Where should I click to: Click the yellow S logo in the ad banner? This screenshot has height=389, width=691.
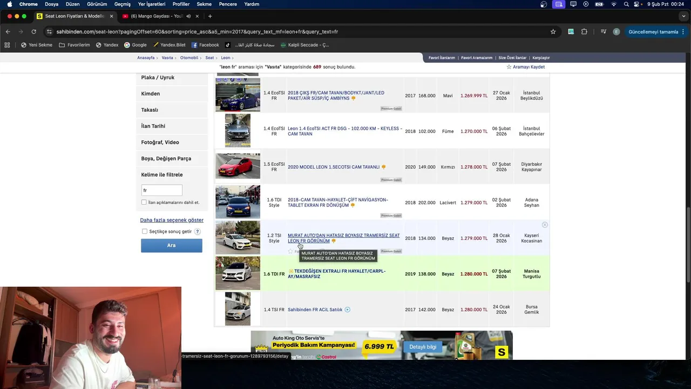502,352
